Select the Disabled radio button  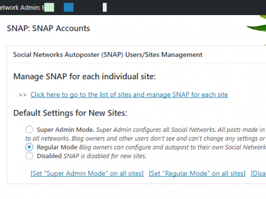pos(29,156)
